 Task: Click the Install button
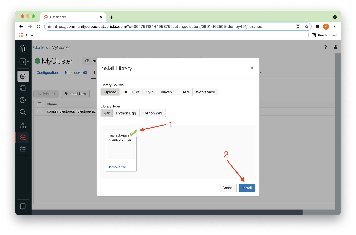point(247,188)
